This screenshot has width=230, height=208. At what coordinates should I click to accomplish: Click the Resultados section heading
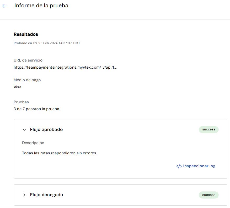(x=25, y=34)
